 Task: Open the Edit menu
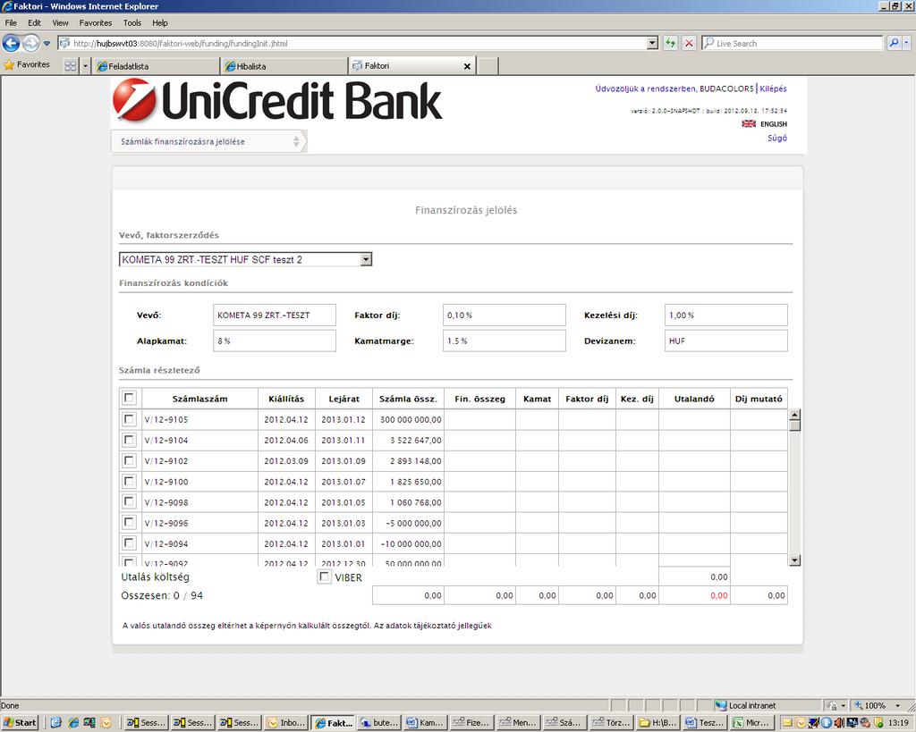[35, 22]
